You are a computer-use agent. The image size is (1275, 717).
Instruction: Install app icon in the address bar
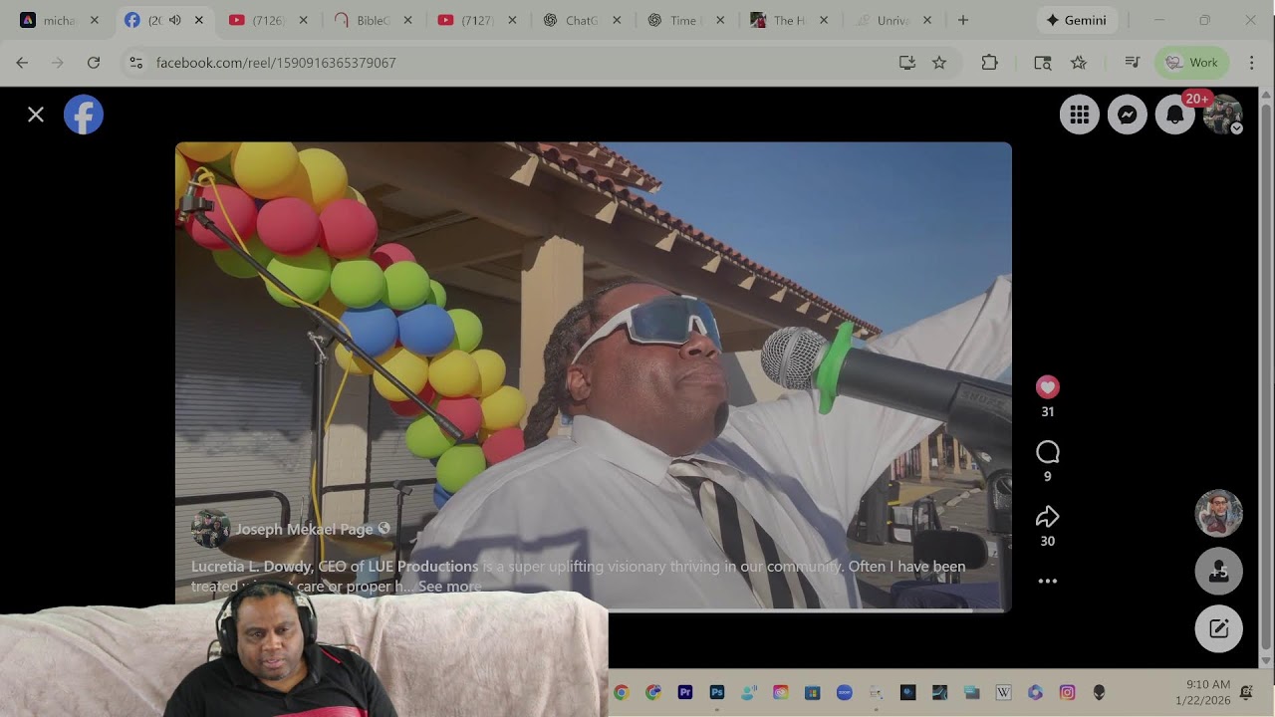pos(906,62)
